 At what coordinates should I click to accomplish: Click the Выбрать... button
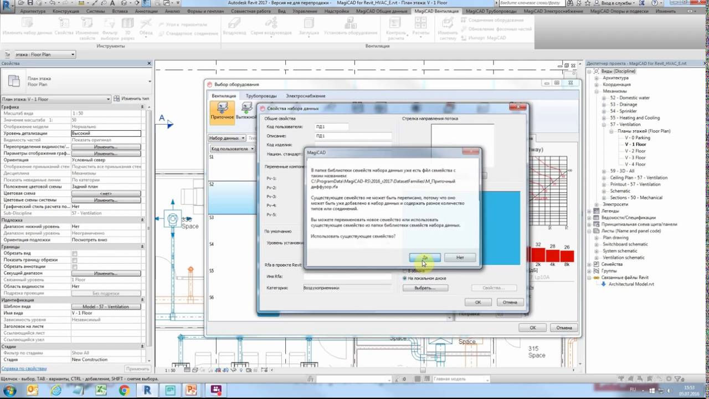click(425, 288)
